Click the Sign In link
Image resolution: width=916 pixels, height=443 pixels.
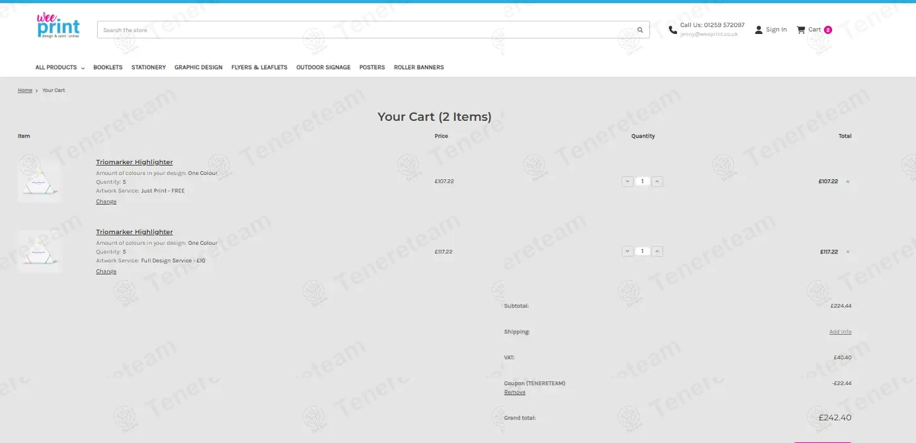coord(776,30)
